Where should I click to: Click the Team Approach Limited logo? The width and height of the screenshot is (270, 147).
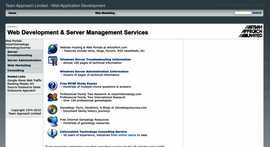tap(251, 31)
